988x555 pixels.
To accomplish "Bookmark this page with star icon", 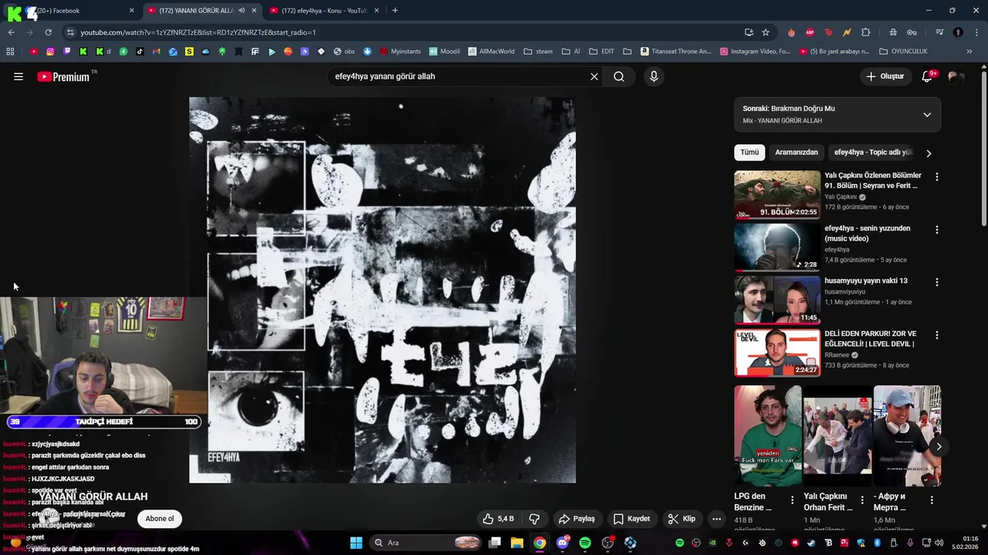I will coord(766,32).
